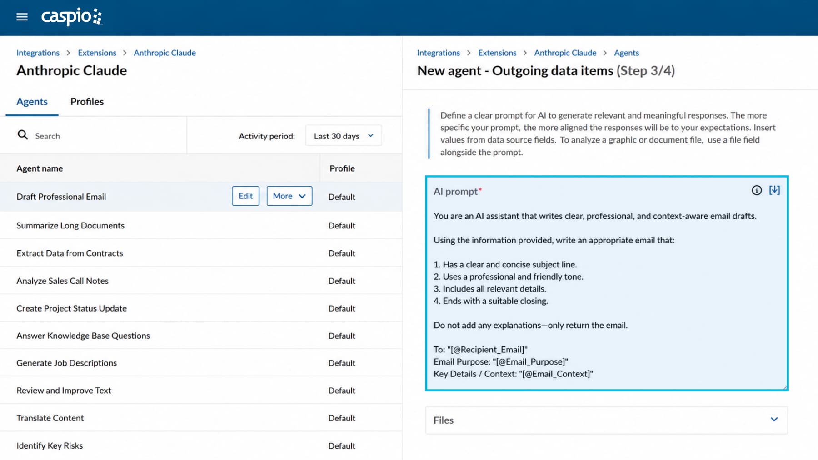Viewport: 818px width, 460px height.
Task: Click the Files section label
Action: click(444, 420)
